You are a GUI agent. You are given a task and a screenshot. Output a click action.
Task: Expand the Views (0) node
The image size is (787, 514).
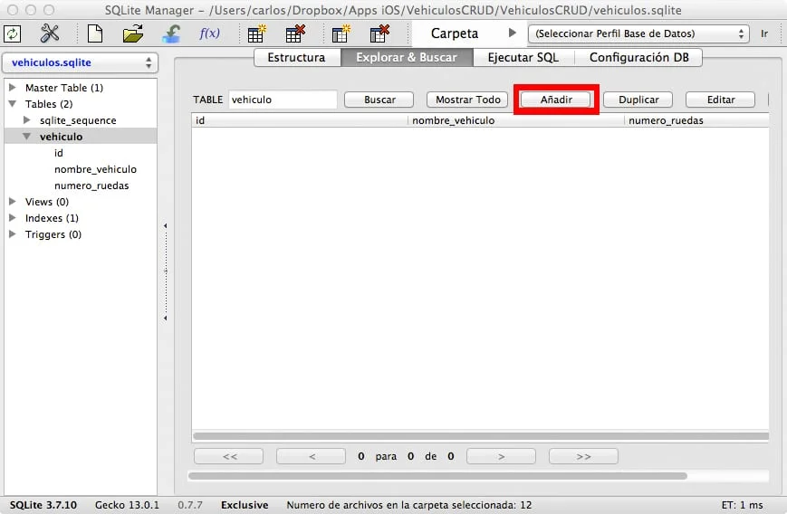(x=13, y=201)
